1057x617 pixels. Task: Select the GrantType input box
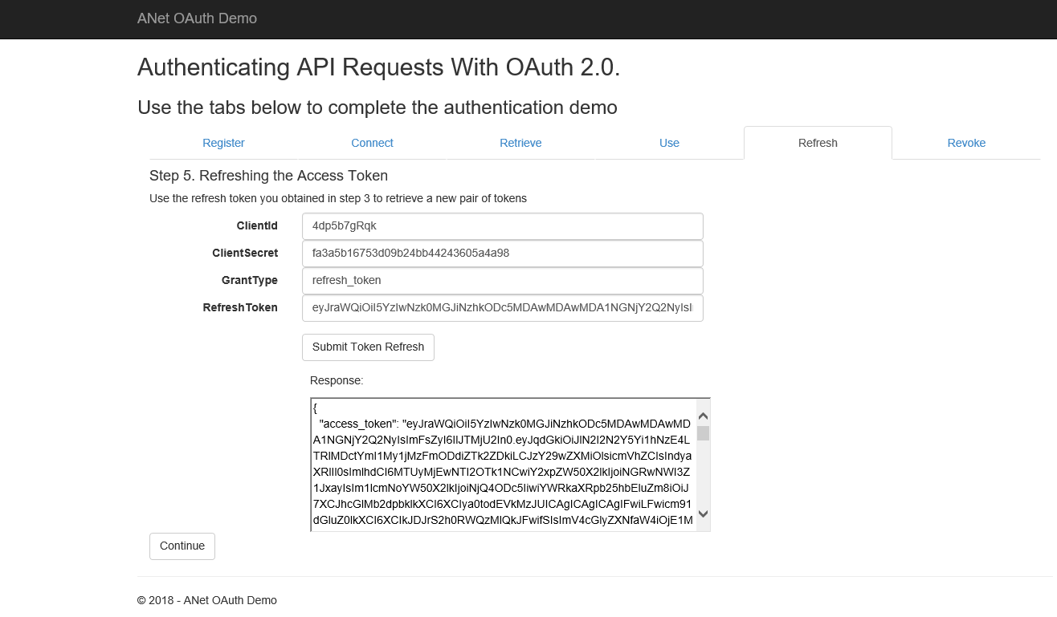[x=502, y=280]
